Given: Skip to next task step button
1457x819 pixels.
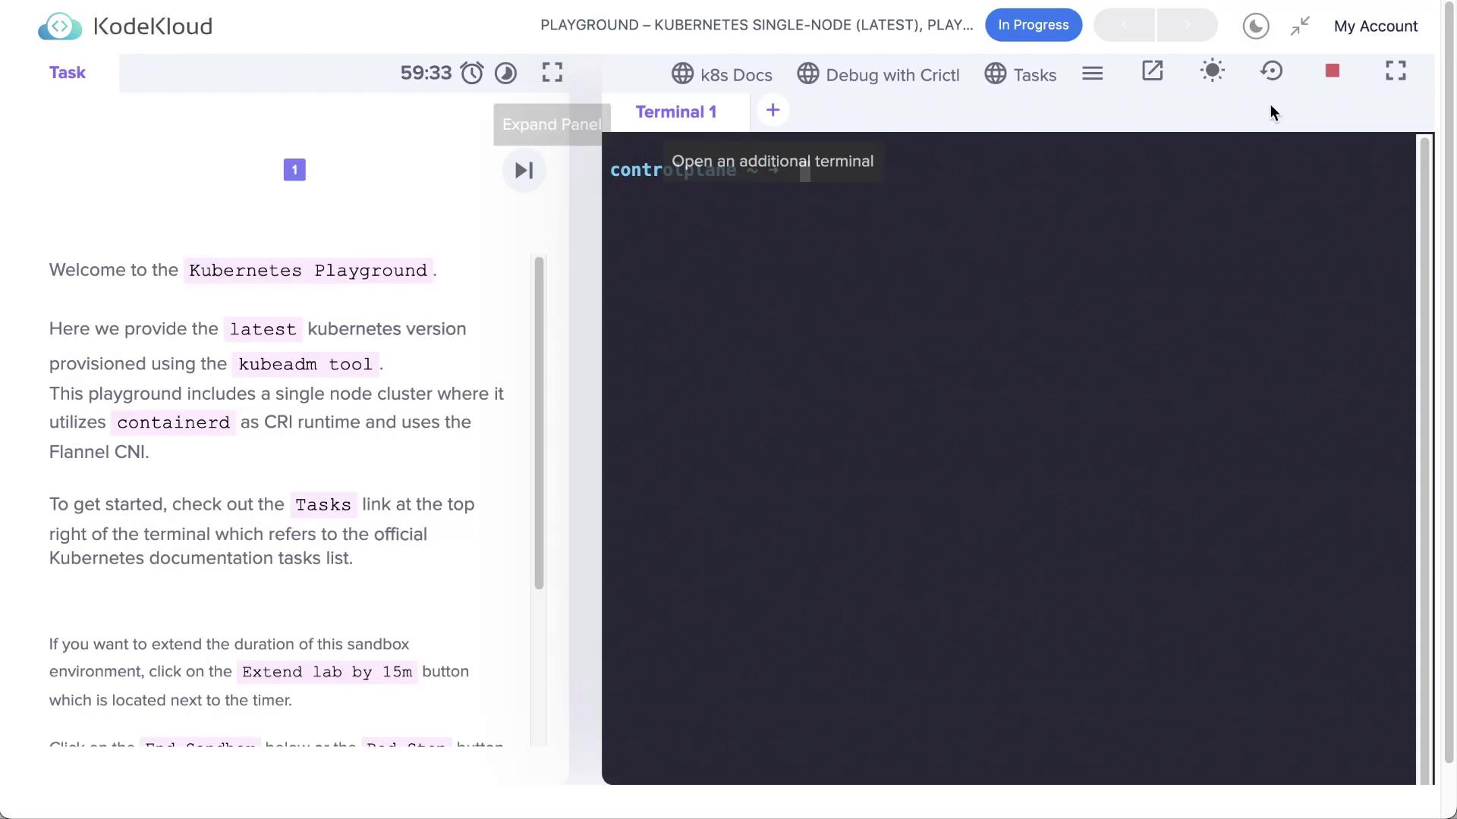Looking at the screenshot, I should [524, 171].
